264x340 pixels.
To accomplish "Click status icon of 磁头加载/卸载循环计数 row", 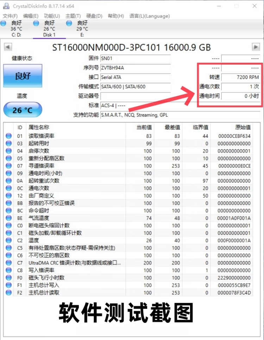I will pos(9,233).
